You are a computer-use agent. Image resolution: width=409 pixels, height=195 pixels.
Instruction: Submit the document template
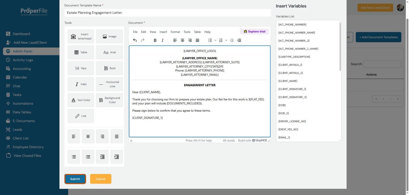(75, 179)
